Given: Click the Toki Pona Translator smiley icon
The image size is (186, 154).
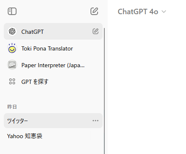Looking at the screenshot, I should [12, 48].
